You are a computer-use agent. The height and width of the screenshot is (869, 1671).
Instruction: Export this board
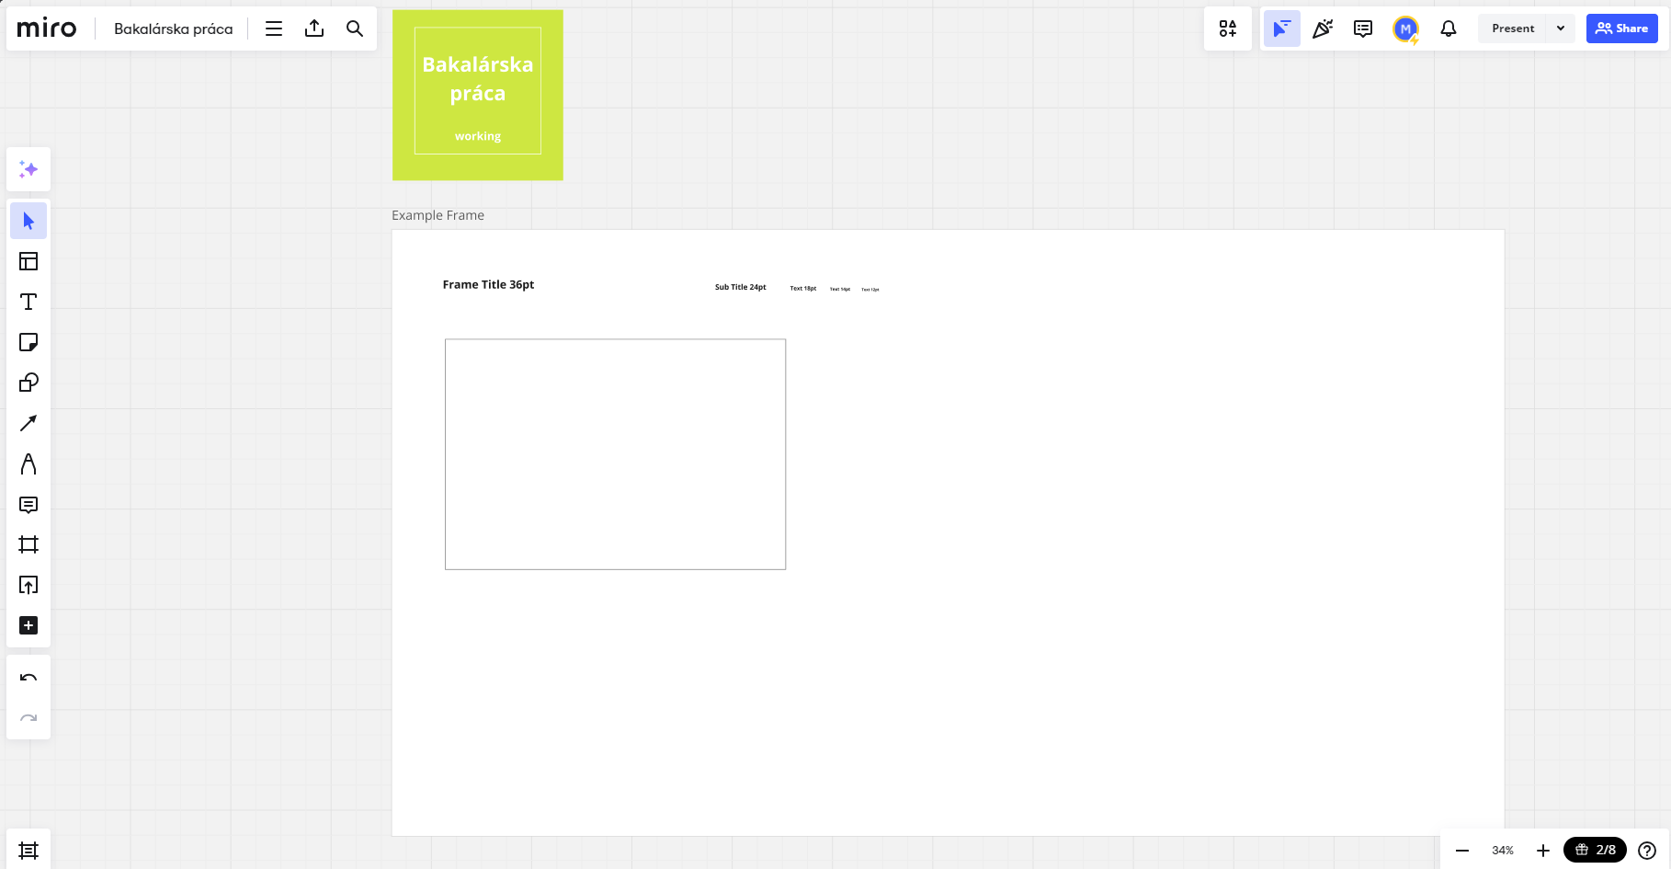point(314,29)
